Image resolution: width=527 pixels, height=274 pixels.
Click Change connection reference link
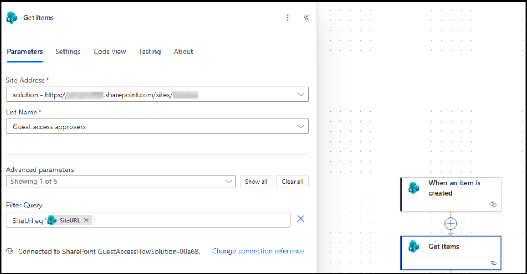coord(258,251)
